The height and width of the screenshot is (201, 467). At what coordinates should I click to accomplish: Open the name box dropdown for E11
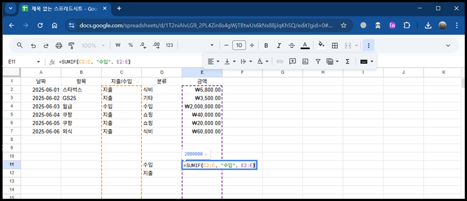(x=38, y=61)
